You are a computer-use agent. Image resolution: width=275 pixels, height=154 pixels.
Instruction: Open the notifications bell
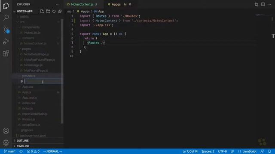pos(269,151)
